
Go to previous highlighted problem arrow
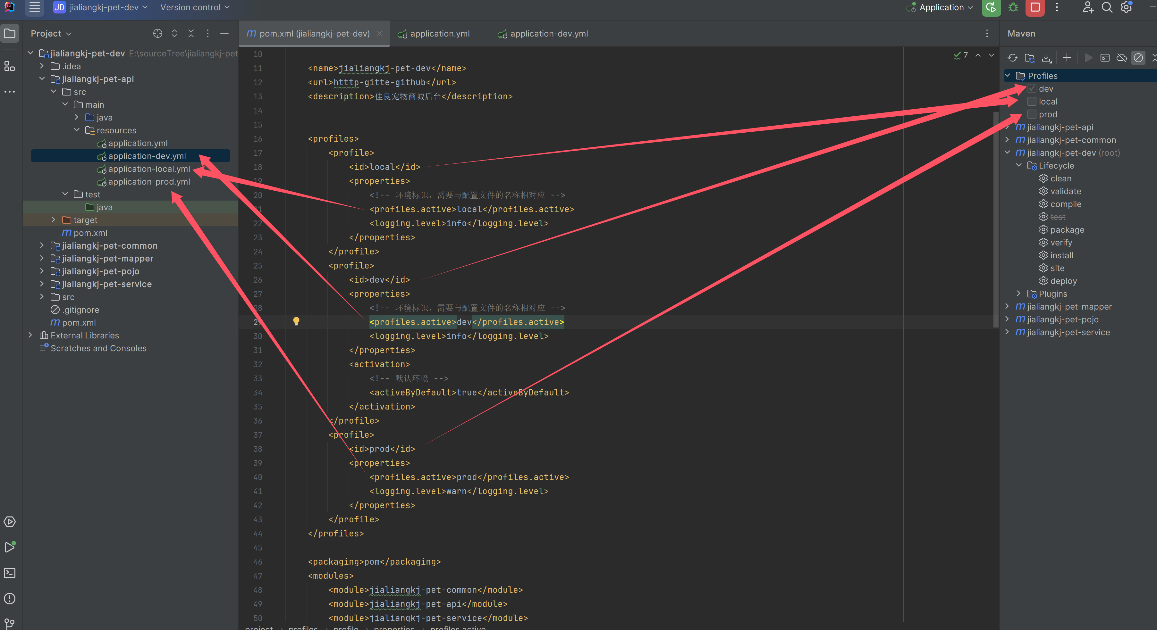point(978,55)
